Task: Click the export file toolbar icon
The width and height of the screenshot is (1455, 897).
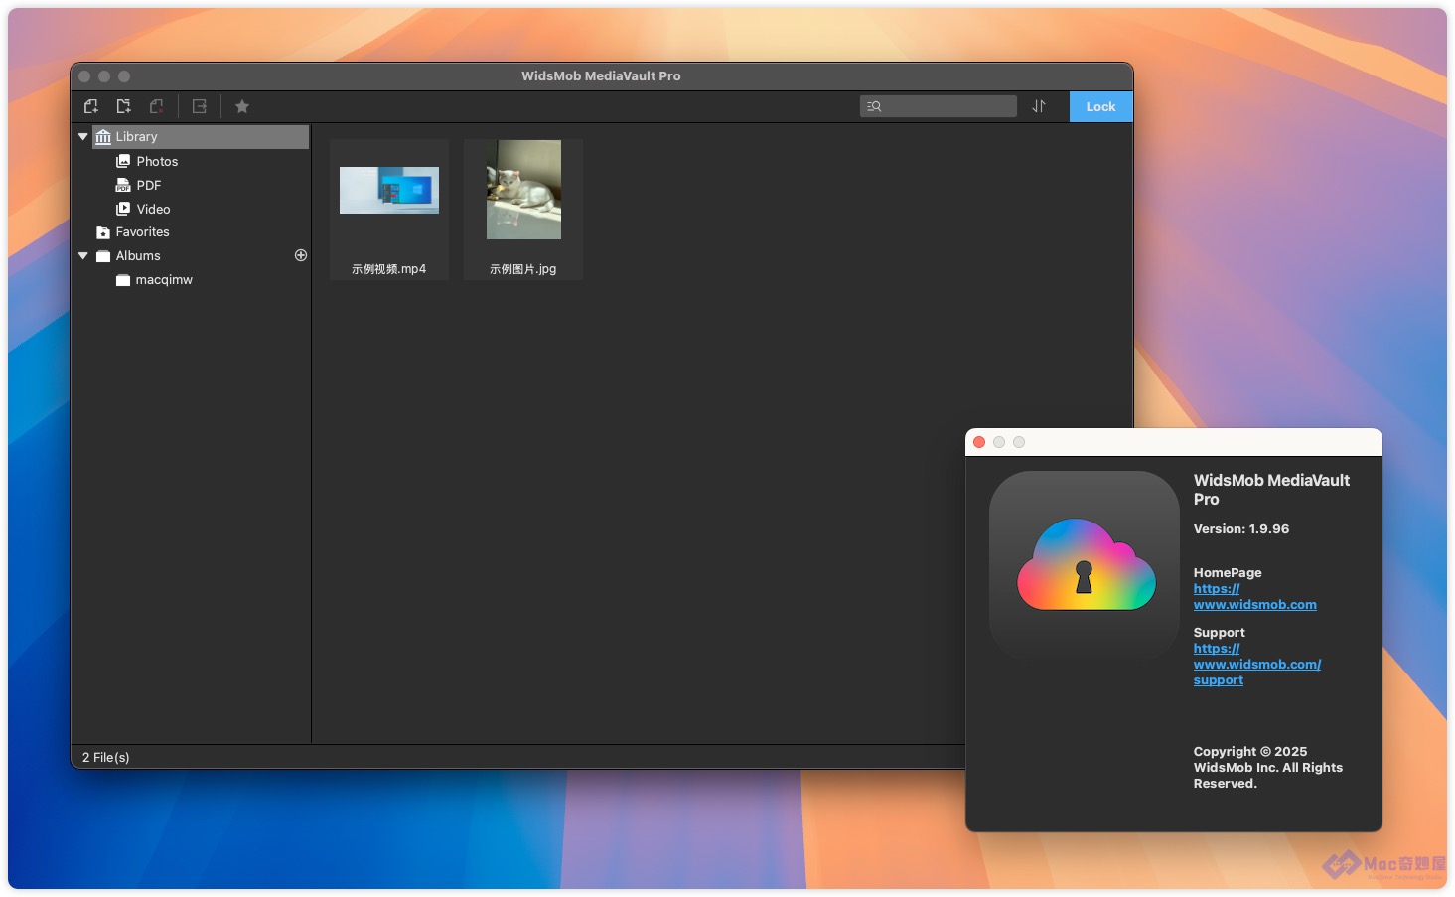Action: (x=200, y=106)
